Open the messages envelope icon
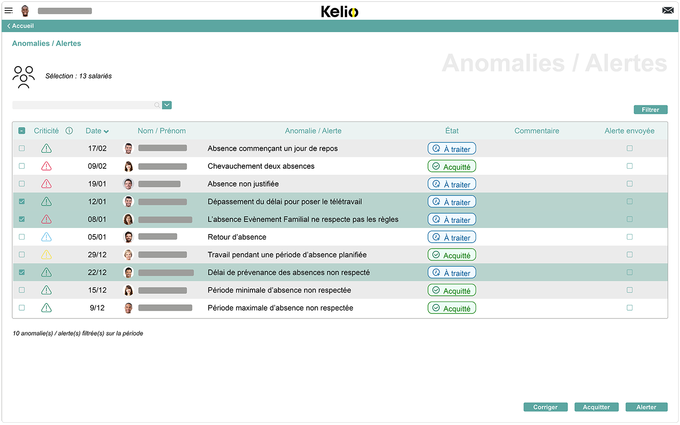 click(668, 10)
